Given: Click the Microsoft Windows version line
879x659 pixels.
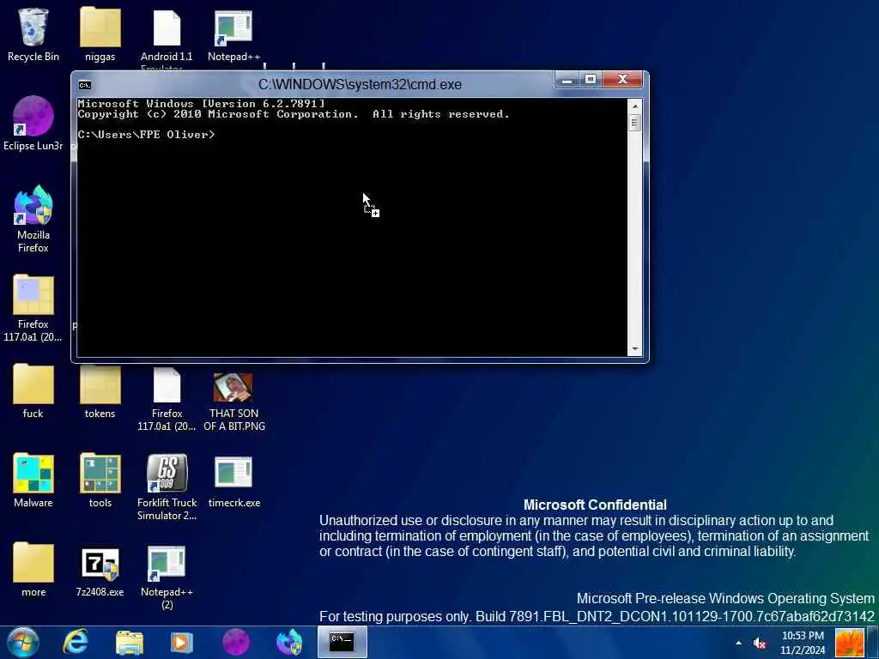Looking at the screenshot, I should 201,104.
